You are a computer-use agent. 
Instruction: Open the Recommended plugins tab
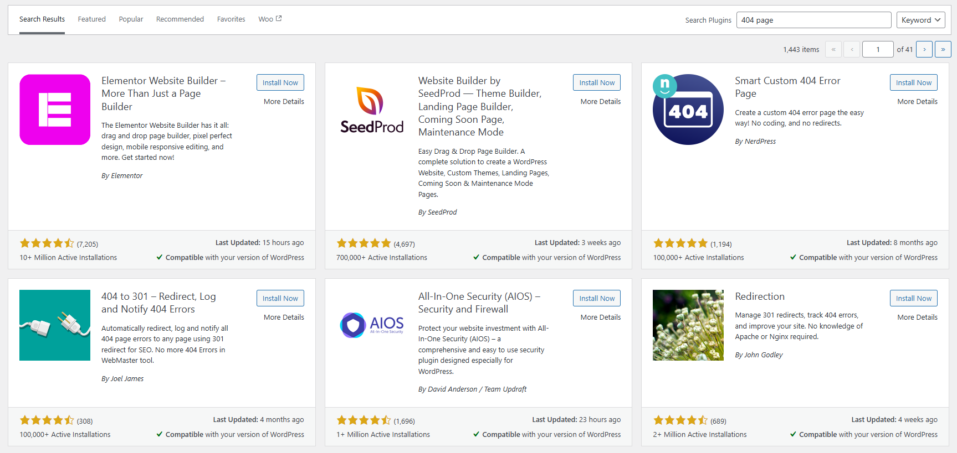pos(180,19)
